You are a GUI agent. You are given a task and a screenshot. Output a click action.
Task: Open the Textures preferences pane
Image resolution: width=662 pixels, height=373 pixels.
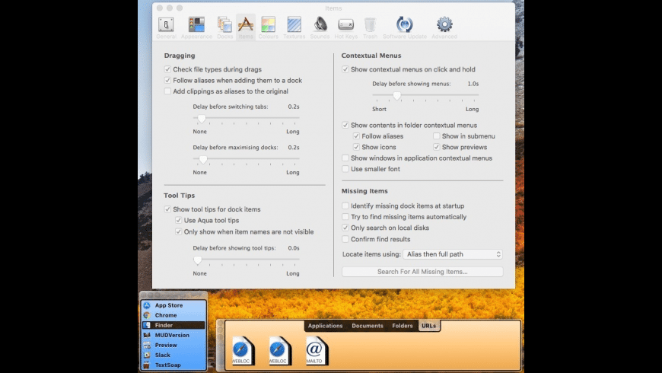pos(294,26)
